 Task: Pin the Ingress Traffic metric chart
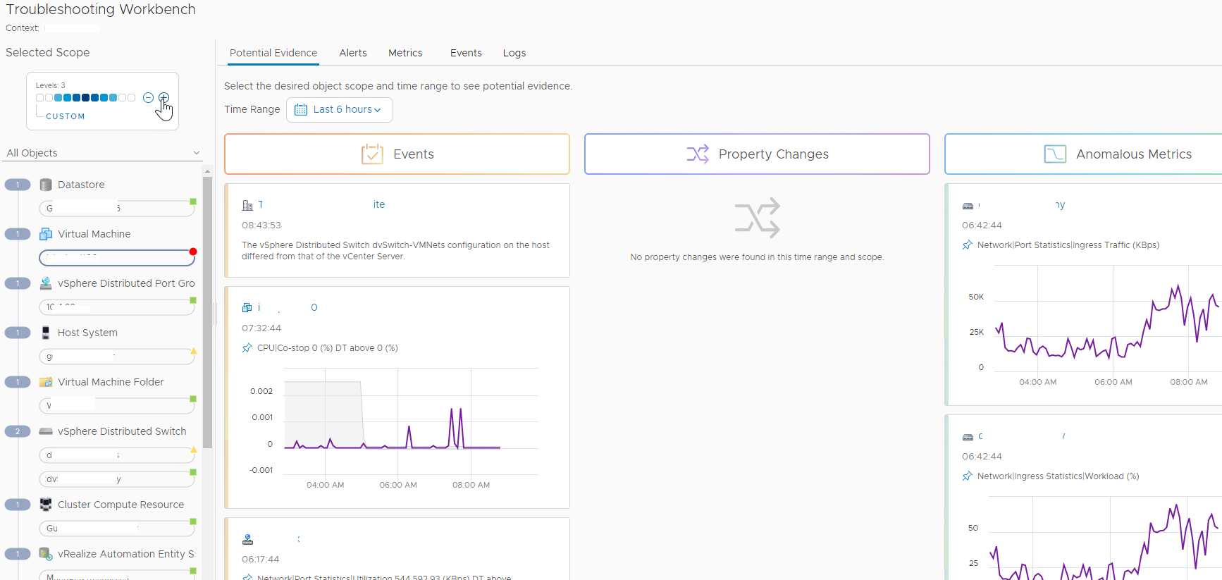point(967,245)
